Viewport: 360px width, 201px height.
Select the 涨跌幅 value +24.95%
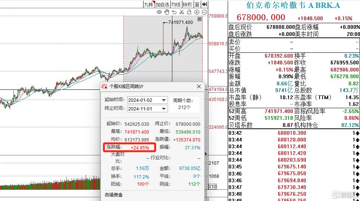coord(140,147)
